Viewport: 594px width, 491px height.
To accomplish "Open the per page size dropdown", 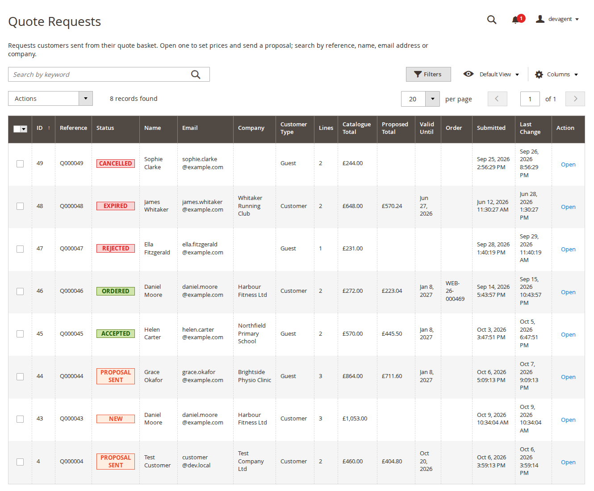I will (x=432, y=99).
